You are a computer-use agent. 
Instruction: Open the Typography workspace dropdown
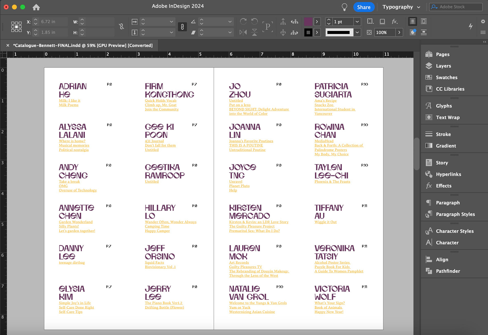pyautogui.click(x=401, y=7)
